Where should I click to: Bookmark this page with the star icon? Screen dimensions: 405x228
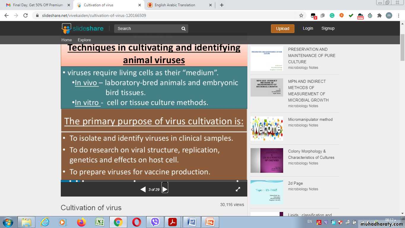click(x=301, y=15)
